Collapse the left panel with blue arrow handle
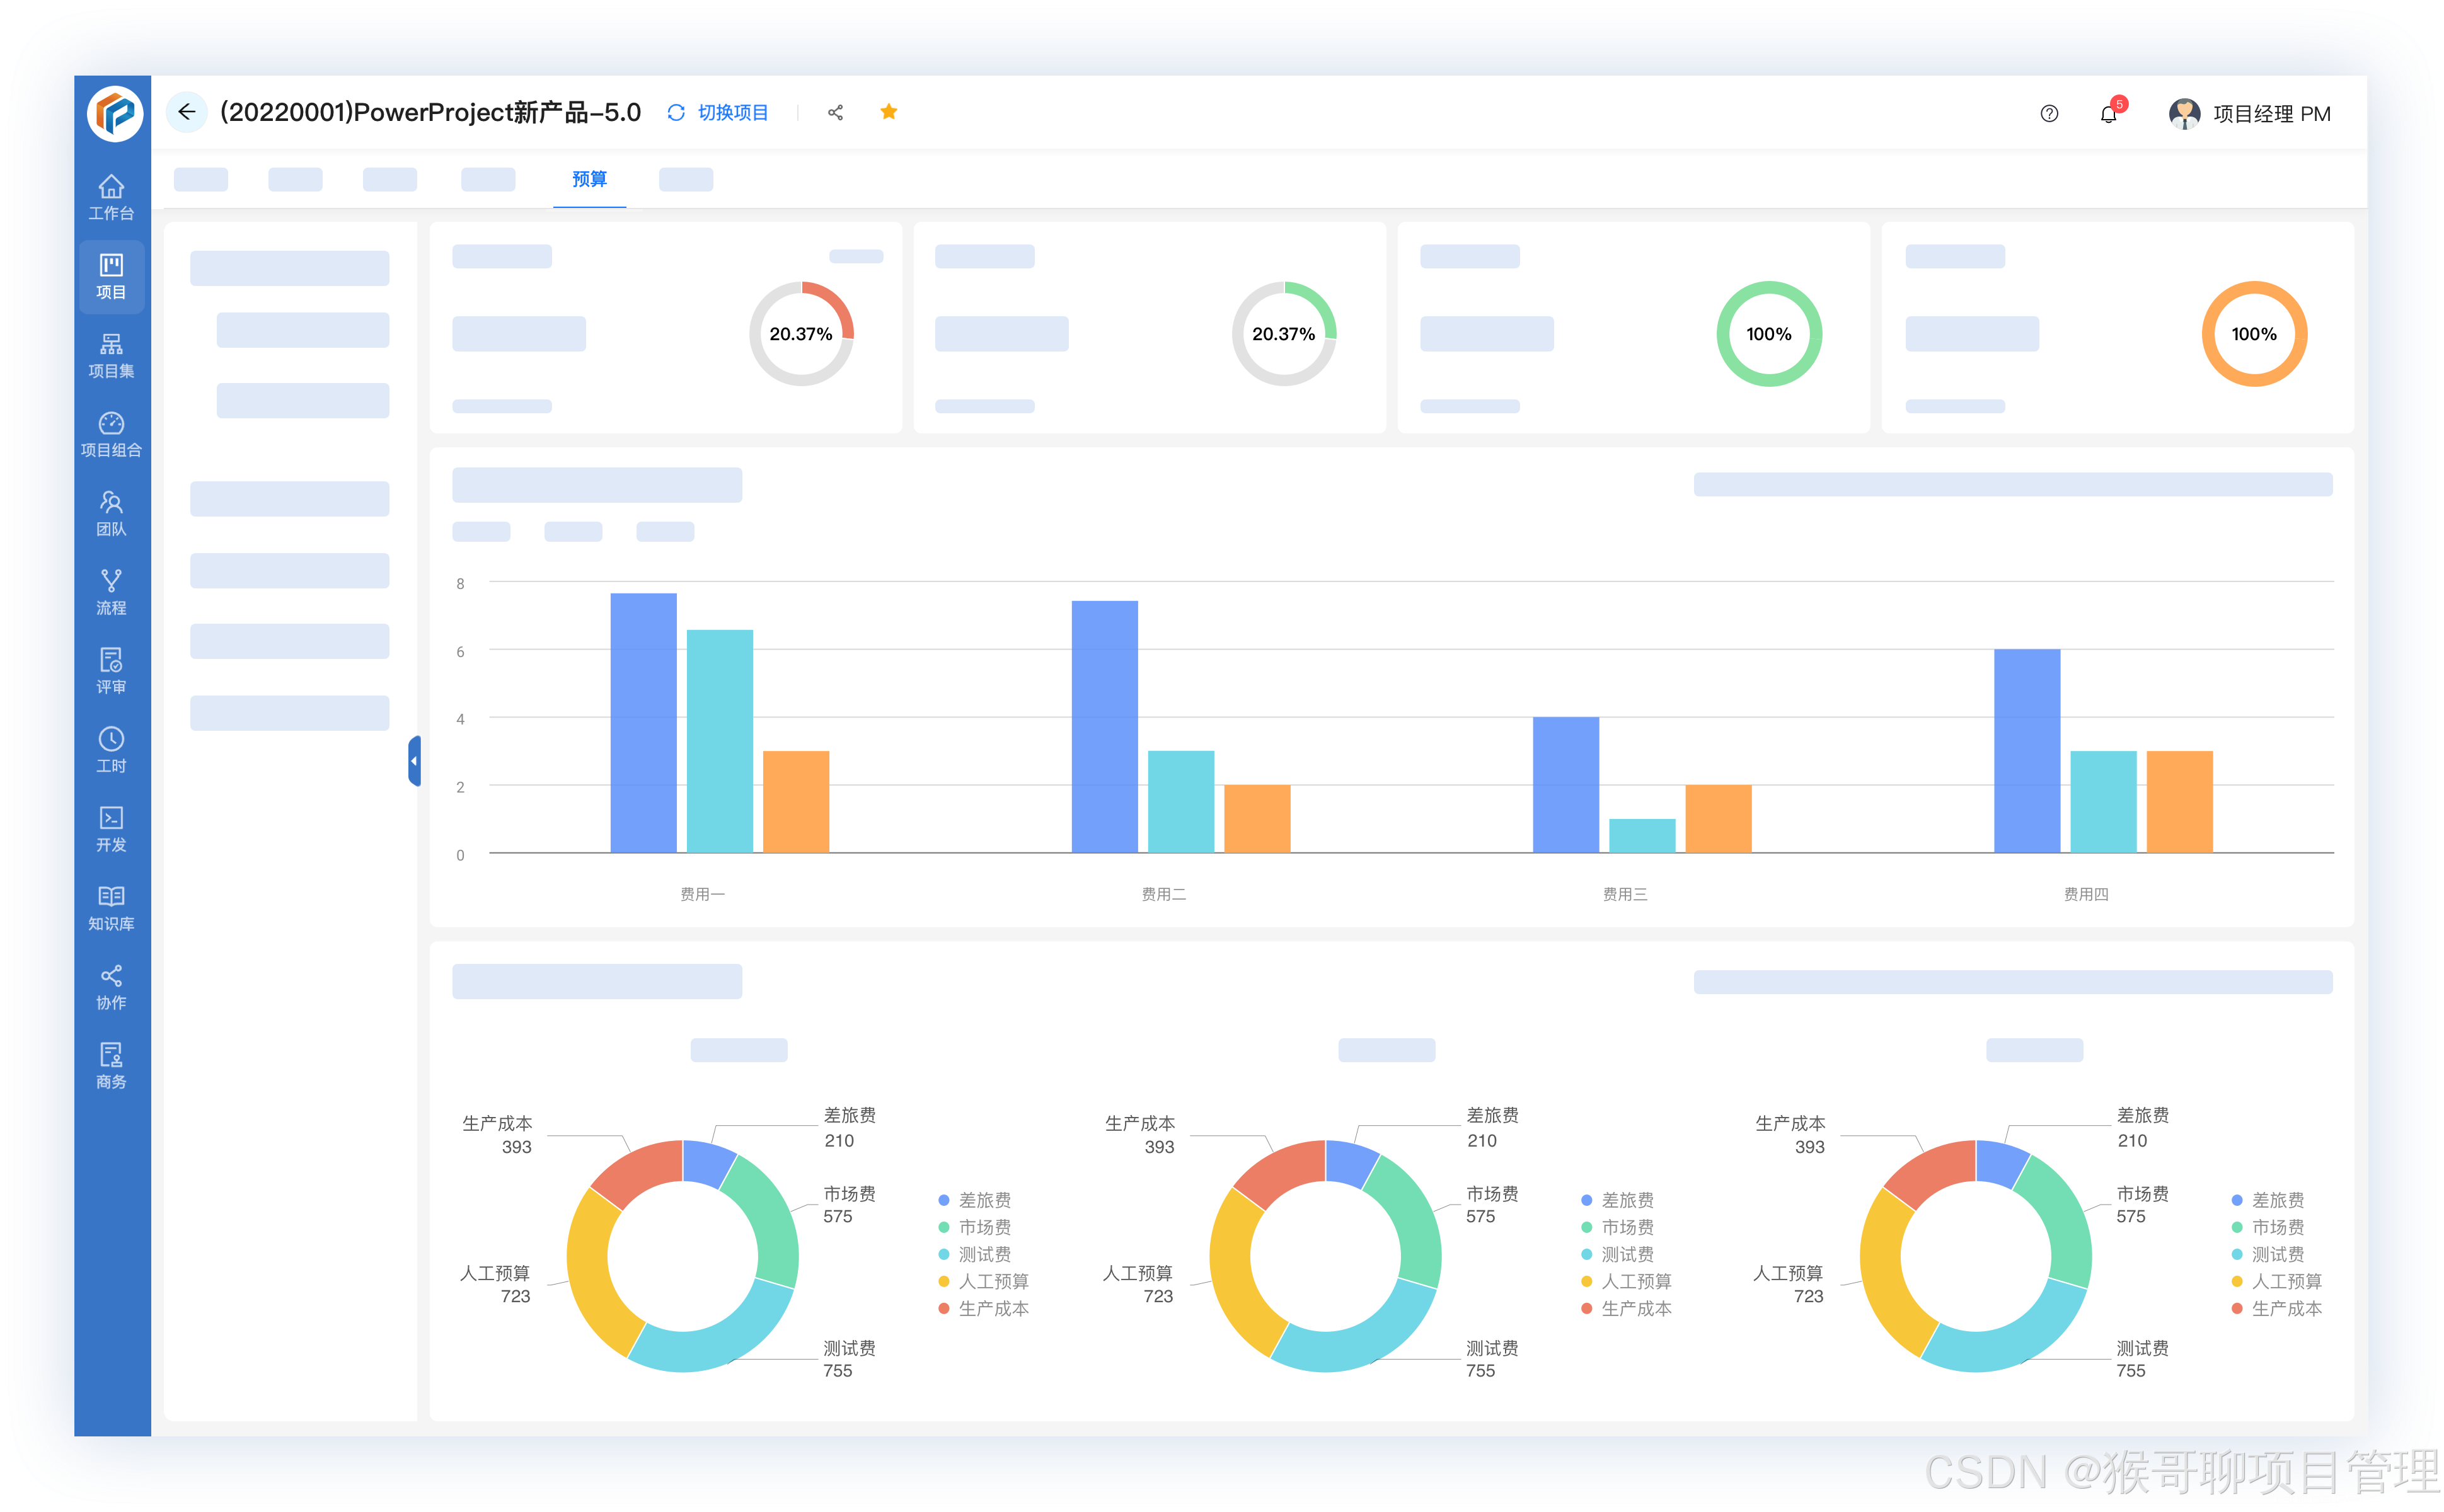This screenshot has height=1512, width=2444. 414,761
